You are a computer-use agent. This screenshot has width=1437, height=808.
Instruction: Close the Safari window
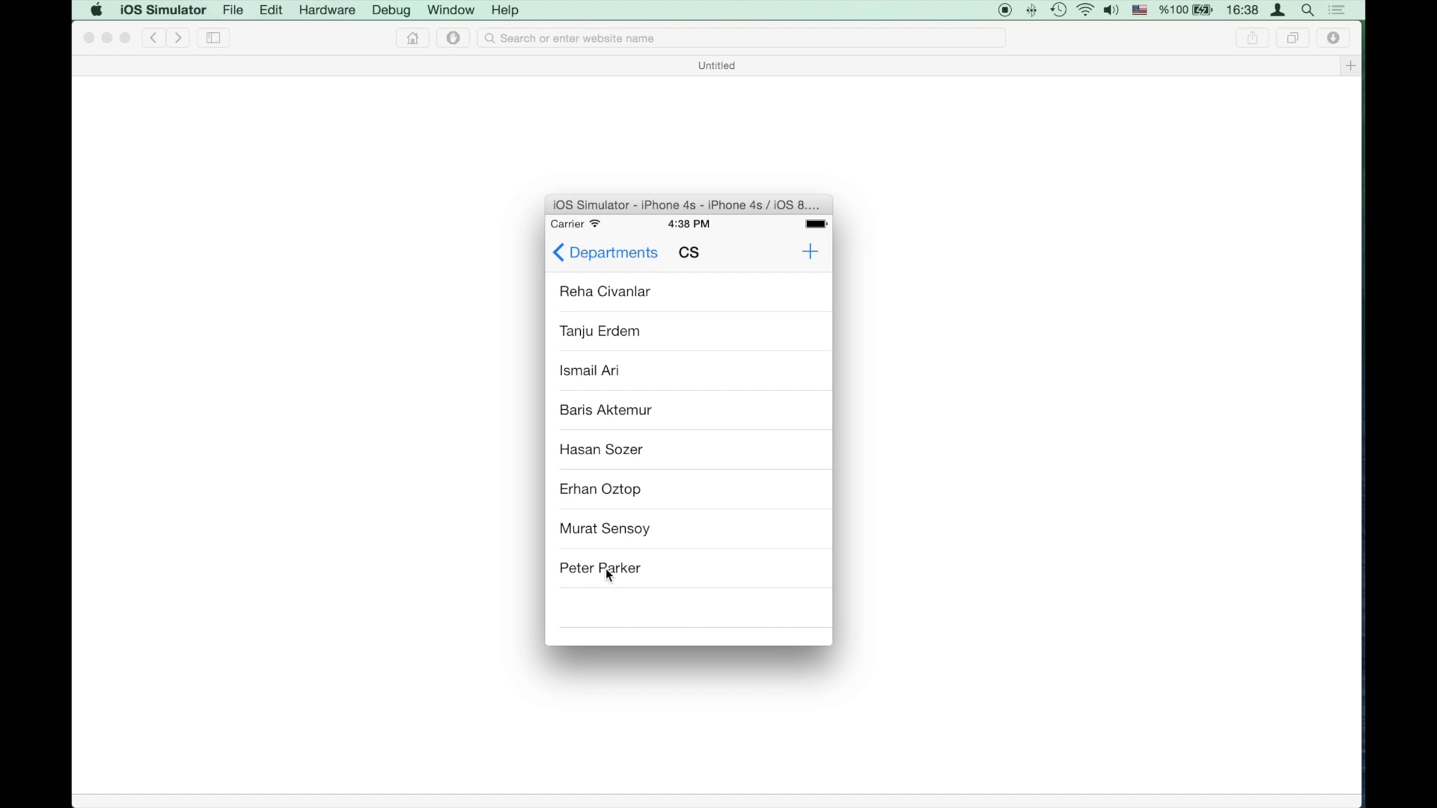click(x=89, y=38)
